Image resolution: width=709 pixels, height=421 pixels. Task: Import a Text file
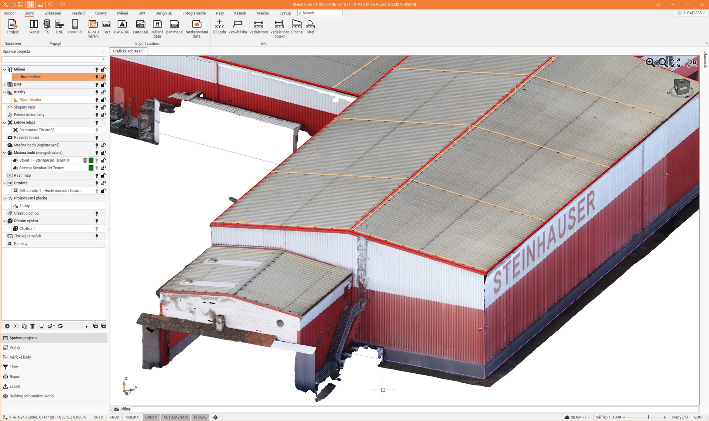106,27
